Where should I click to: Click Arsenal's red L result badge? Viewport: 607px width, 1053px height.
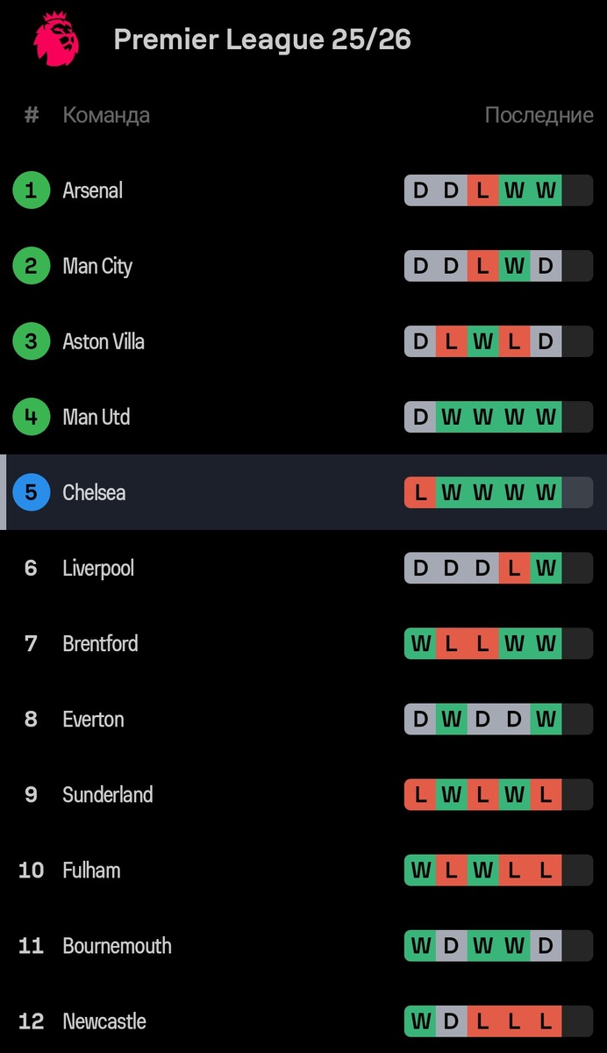[x=482, y=190]
